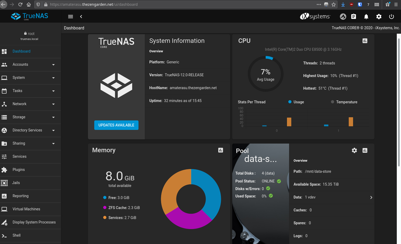Viewport: 401px width, 244px height.
Task: Open the Task Manager clipboard icon
Action: pos(354,17)
